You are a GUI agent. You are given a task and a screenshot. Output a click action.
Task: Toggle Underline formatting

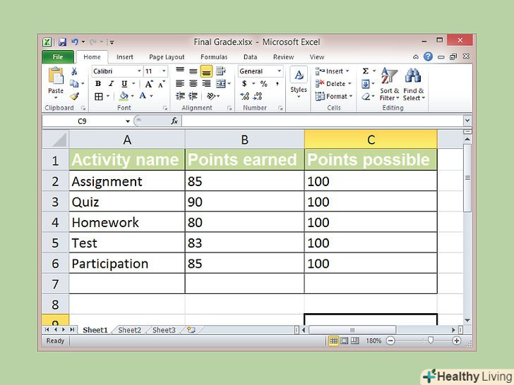(124, 84)
